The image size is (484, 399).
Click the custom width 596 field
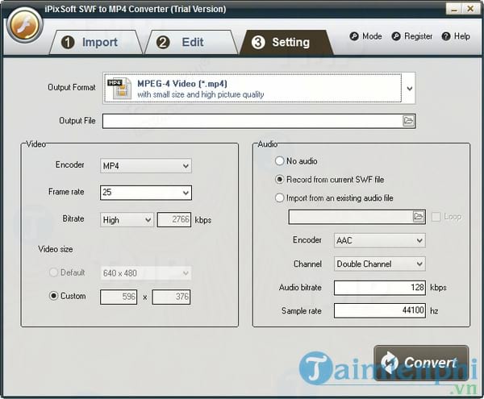click(x=119, y=297)
